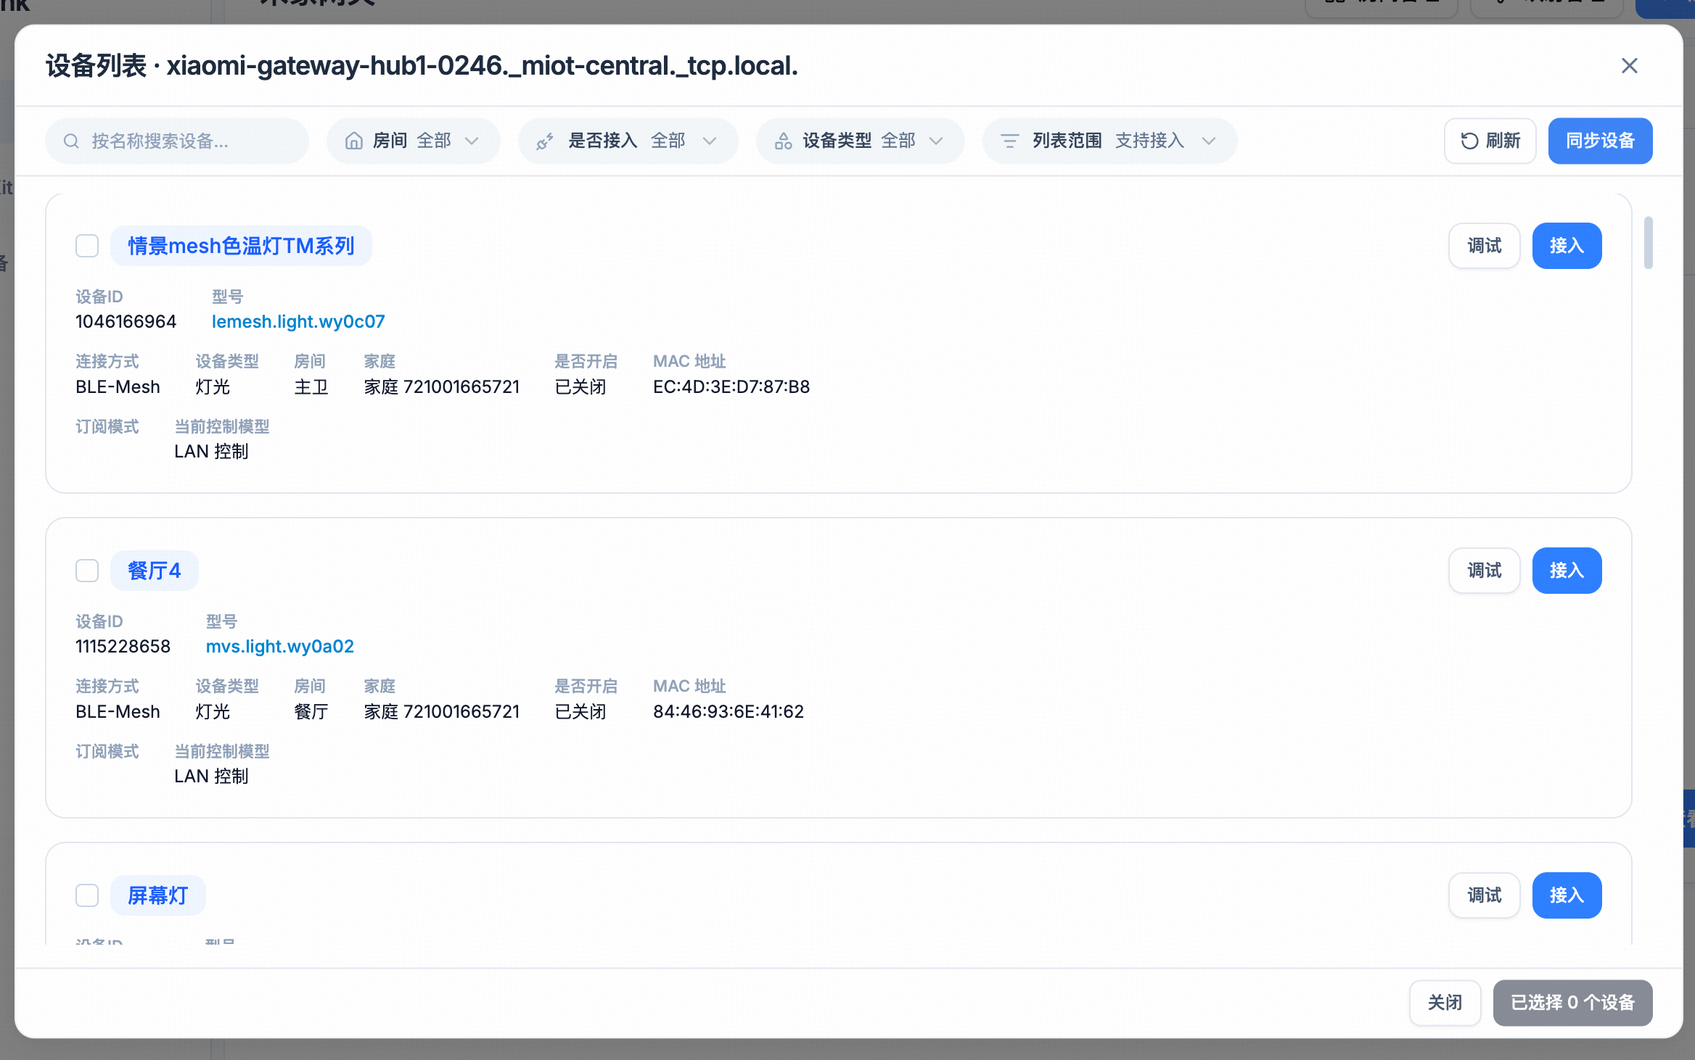Image resolution: width=1695 pixels, height=1060 pixels.
Task: Expand the 列表范围 dropdown chevron
Action: [1208, 141]
